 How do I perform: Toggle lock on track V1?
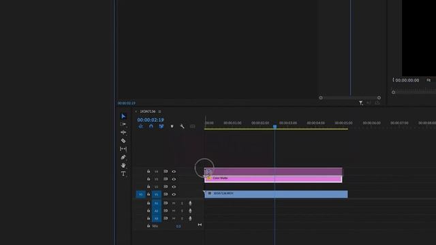click(149, 194)
